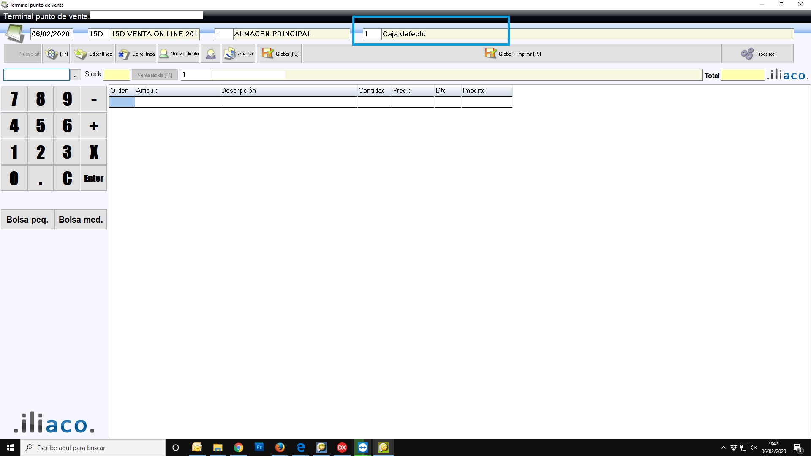
Task: Click Editar línea toolbar button
Action: pyautogui.click(x=93, y=54)
